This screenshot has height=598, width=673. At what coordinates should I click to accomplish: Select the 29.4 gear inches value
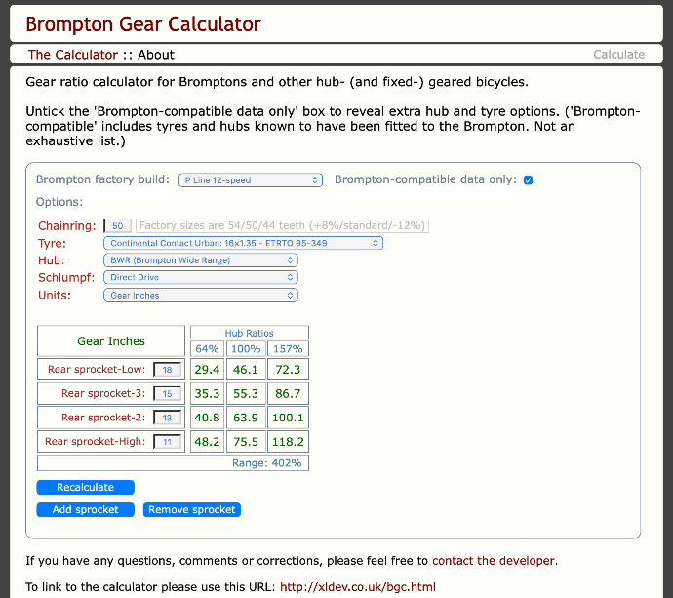[x=207, y=370]
